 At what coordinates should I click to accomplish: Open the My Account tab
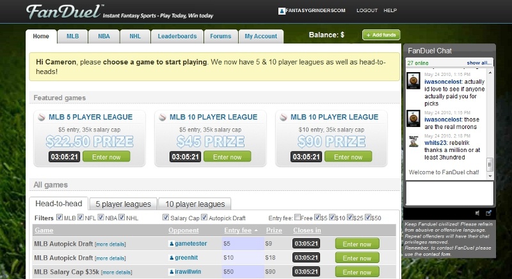click(261, 36)
